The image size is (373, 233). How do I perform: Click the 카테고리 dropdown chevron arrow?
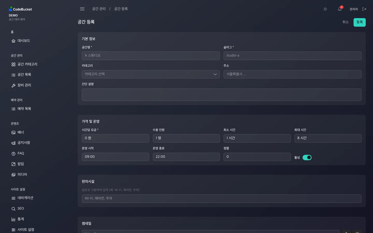tap(215, 74)
